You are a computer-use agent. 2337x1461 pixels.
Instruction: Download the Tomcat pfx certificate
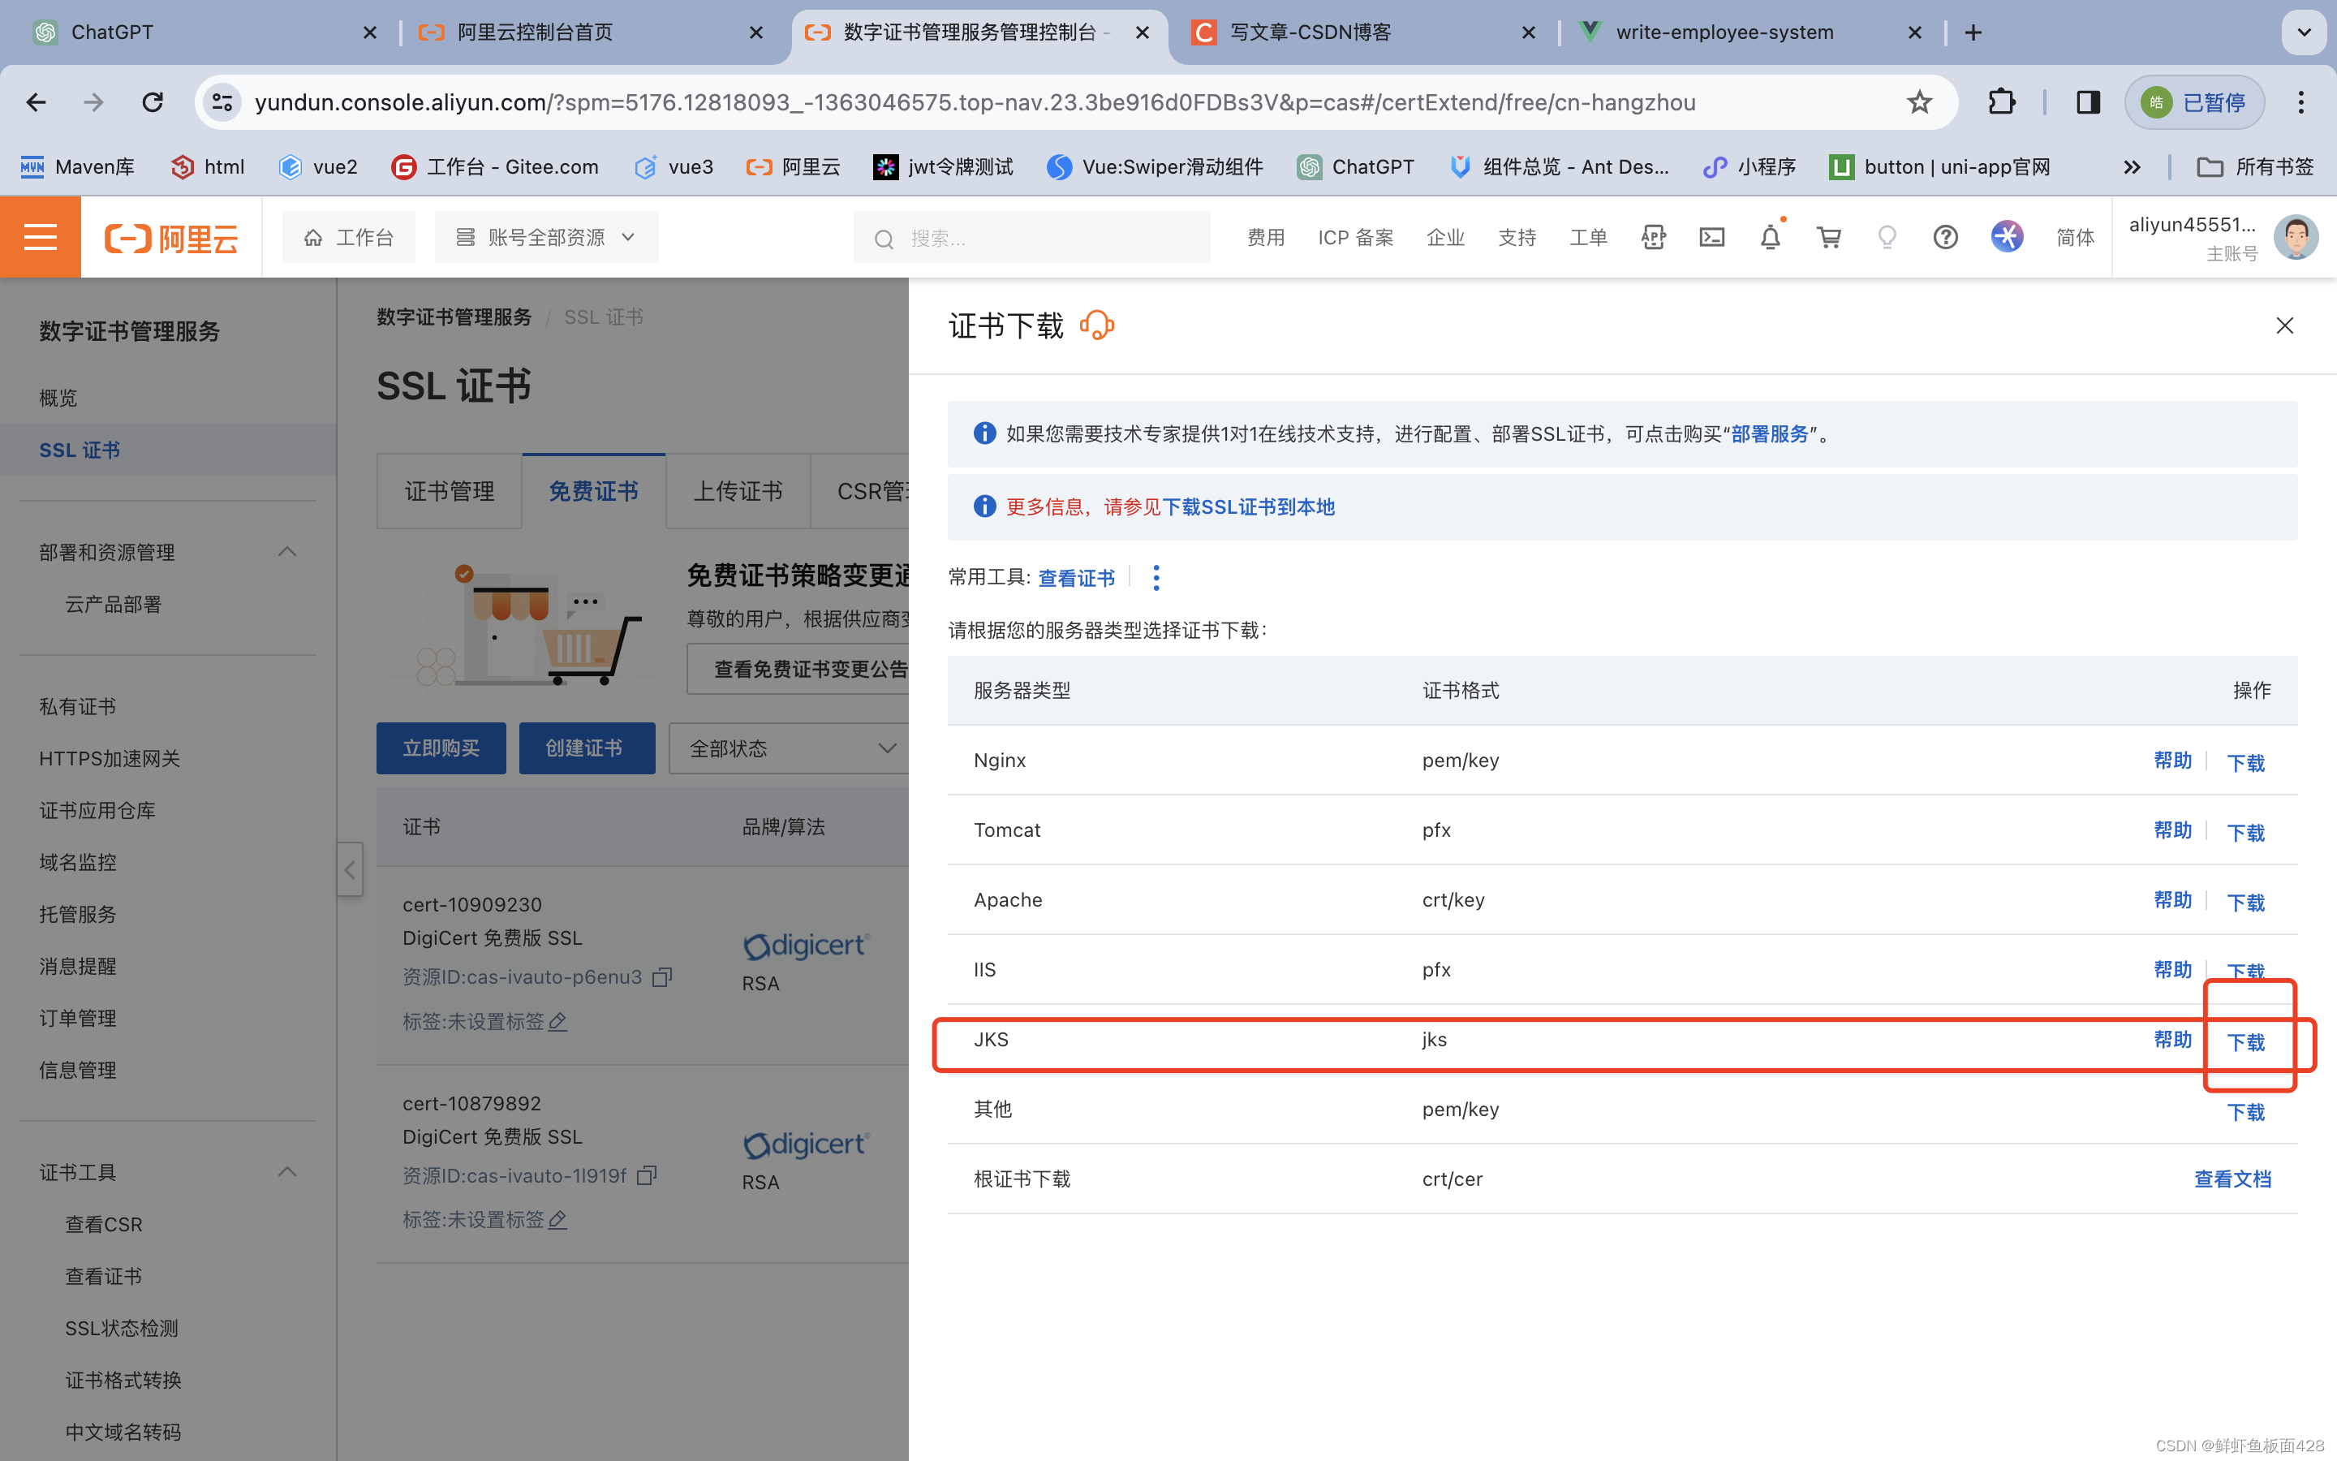[2245, 832]
